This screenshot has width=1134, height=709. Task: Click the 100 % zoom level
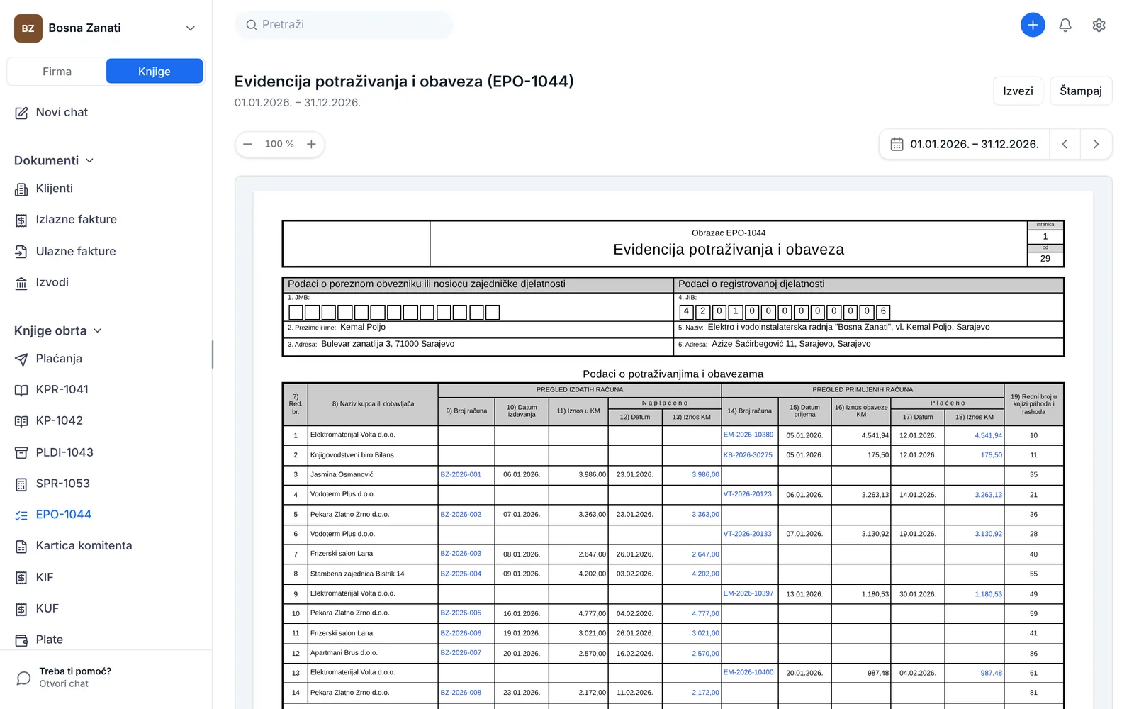(x=279, y=144)
